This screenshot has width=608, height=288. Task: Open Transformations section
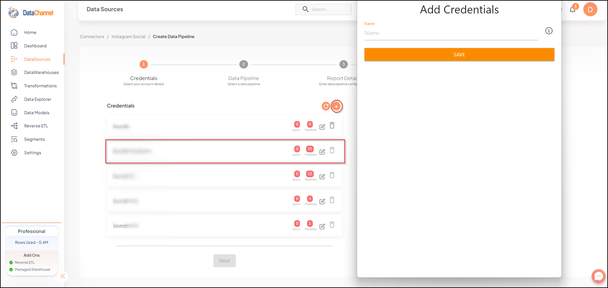point(40,86)
